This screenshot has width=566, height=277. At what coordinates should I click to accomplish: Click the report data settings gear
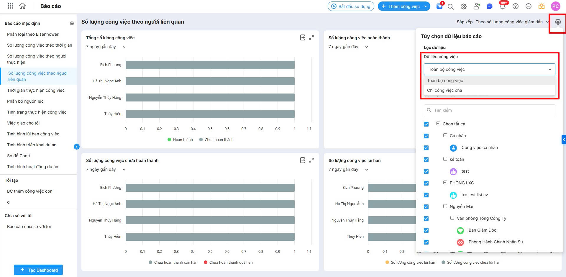(x=558, y=22)
